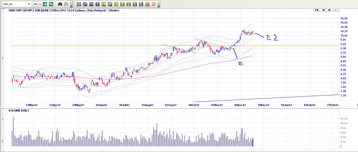Click the 05Dec12 date axis label
Viewport: 358px width, 152px height.
(x=240, y=105)
